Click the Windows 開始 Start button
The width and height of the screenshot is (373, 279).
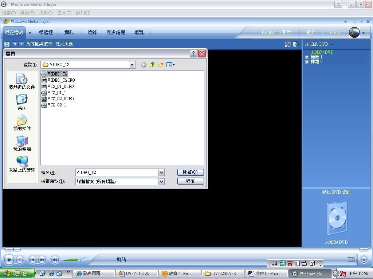pos(17,273)
